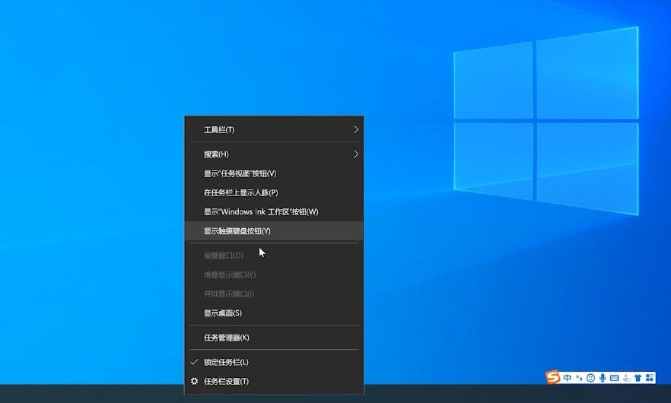The width and height of the screenshot is (671, 403).
Task: Toggle 显示"任务视图"按钮(V) option
Action: click(x=274, y=173)
